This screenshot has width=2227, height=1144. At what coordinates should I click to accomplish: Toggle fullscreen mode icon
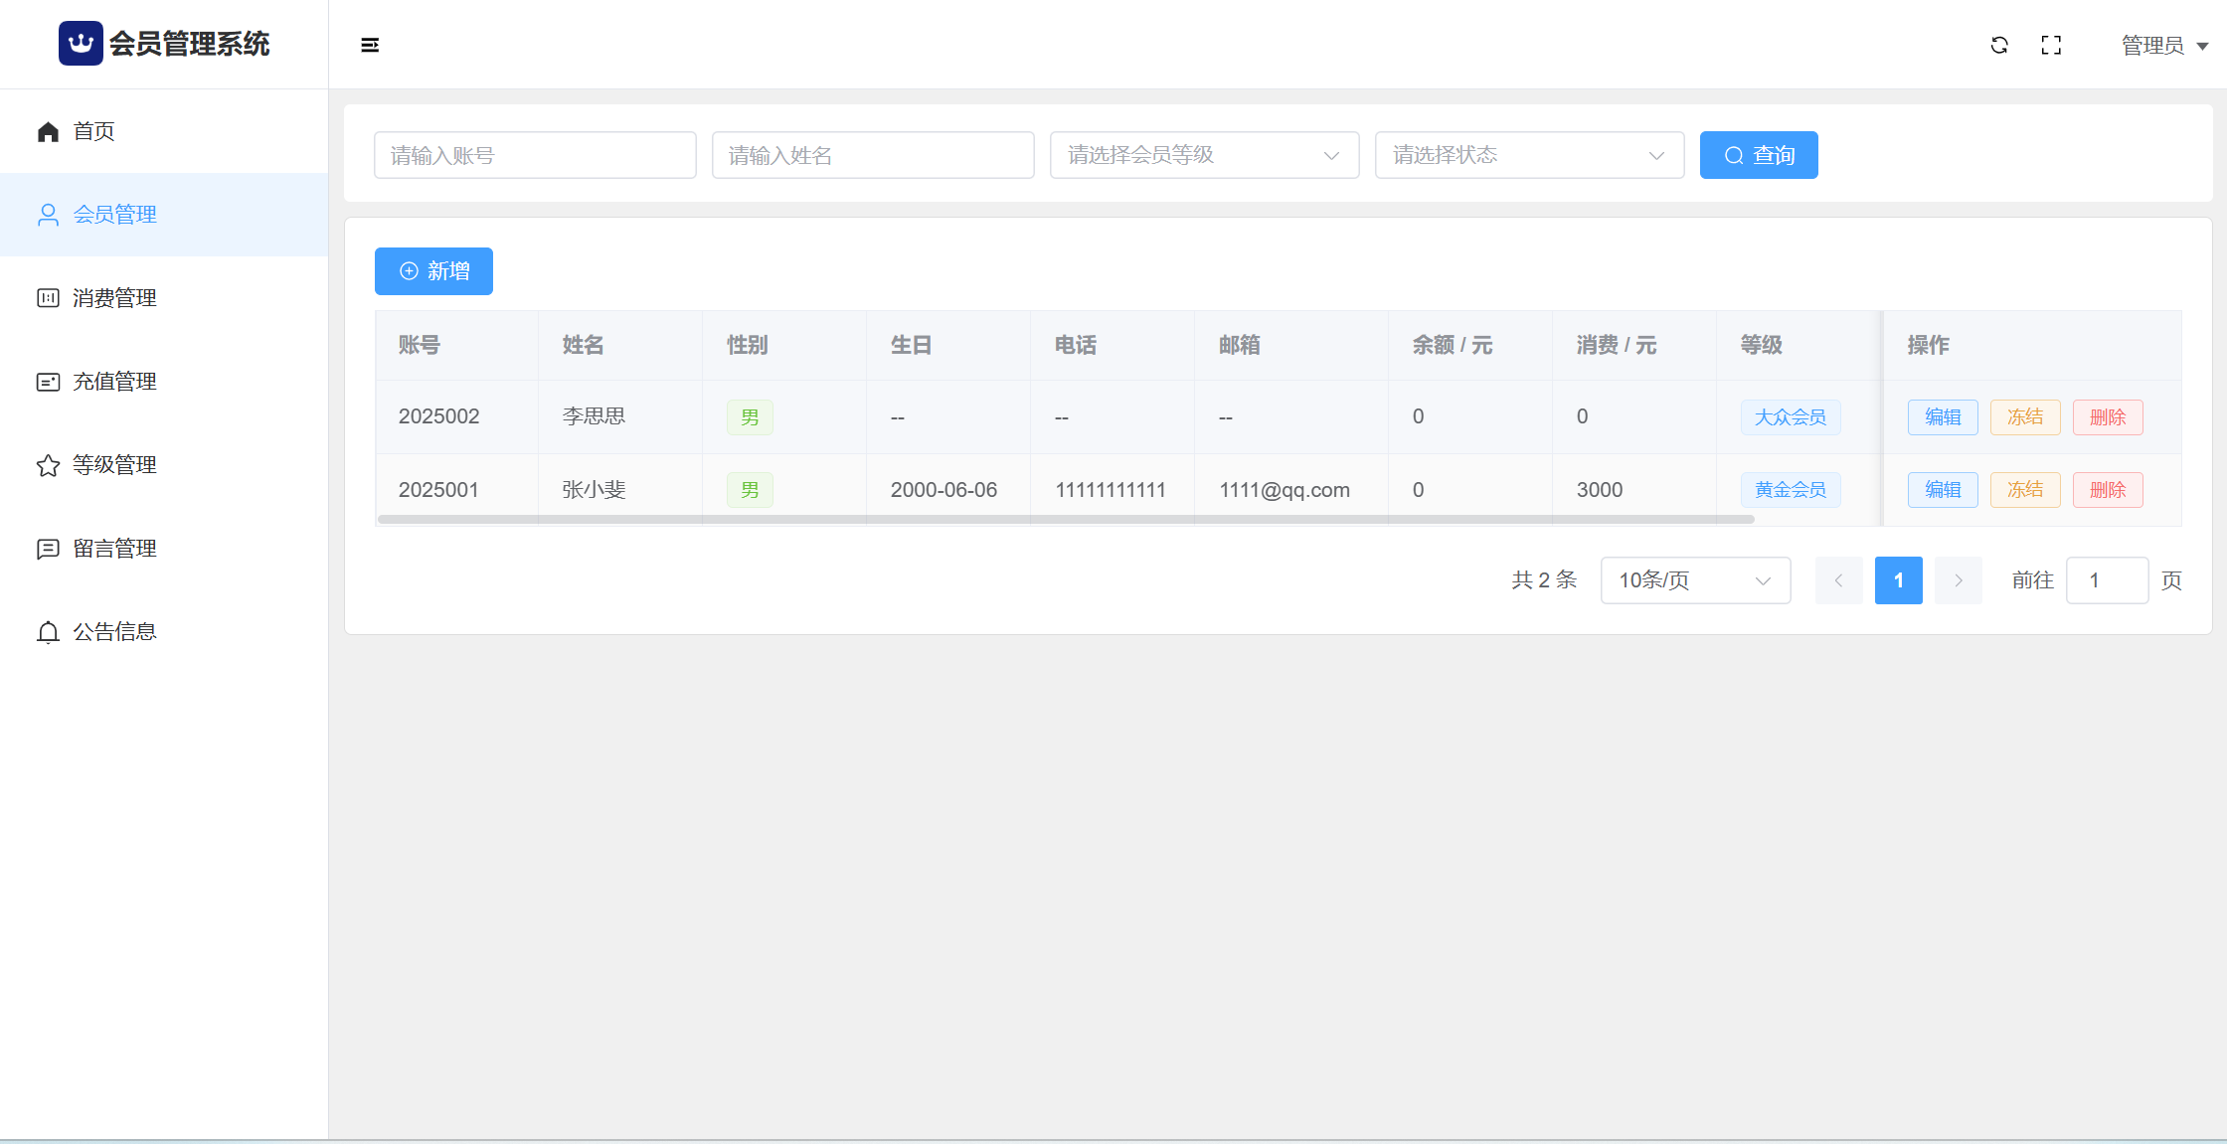[2051, 45]
